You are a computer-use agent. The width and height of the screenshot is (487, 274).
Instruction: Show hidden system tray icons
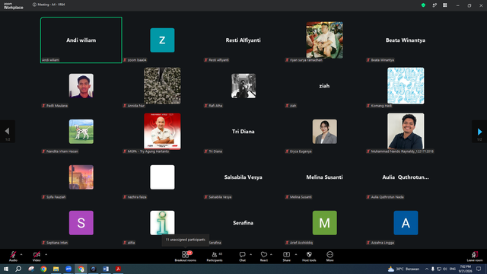(427, 269)
